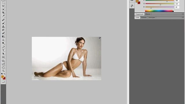This screenshot has width=185, height=104.
Task: Toggle Quick Mask mode
Action: [3, 81]
